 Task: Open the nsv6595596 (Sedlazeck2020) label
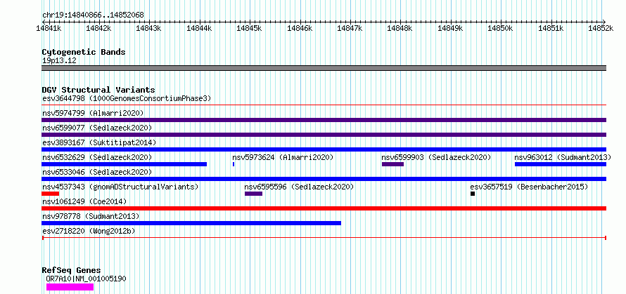pyautogui.click(x=299, y=187)
